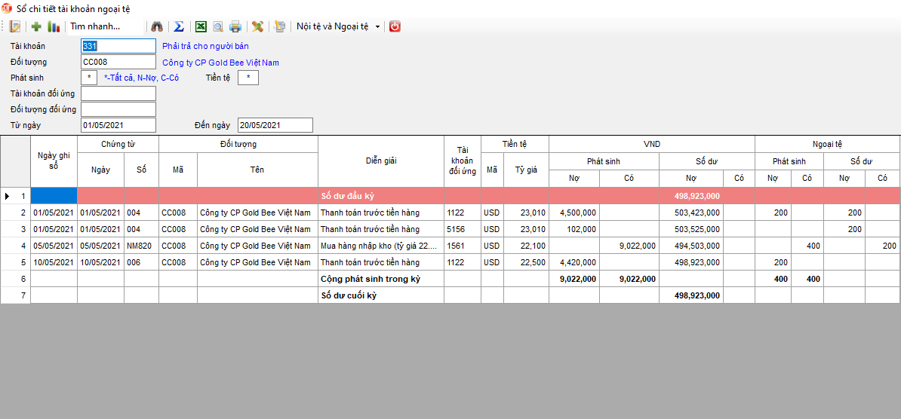Image resolution: width=901 pixels, height=419 pixels.
Task: Click the Từ ngày date field
Action: pyautogui.click(x=118, y=125)
